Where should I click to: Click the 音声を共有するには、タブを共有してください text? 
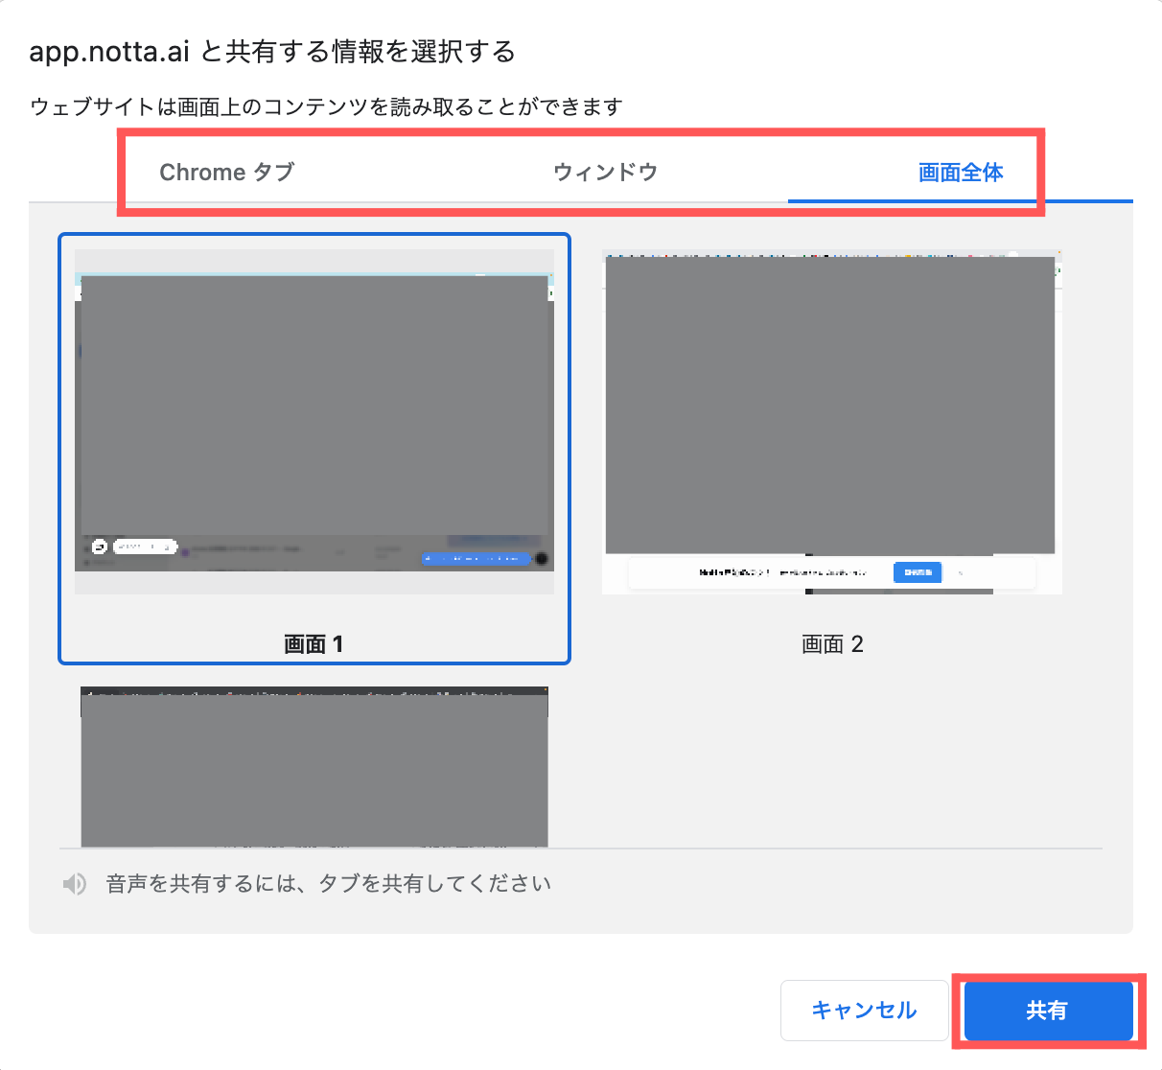(329, 884)
